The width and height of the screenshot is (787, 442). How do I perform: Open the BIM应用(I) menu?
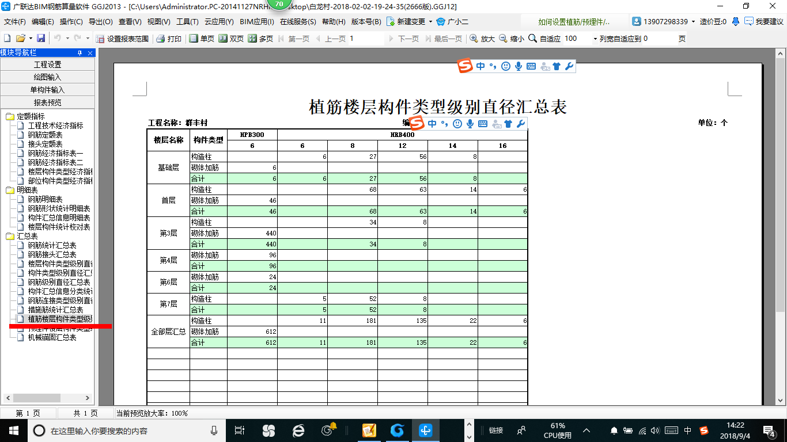click(257, 22)
